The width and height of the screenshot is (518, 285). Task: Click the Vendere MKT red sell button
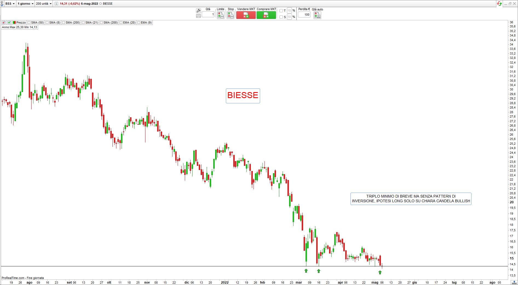click(x=246, y=15)
